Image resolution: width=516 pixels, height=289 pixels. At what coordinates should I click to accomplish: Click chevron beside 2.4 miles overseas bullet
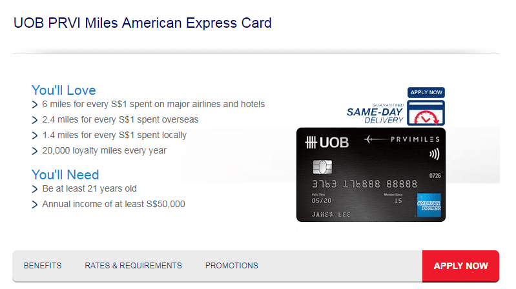coord(35,120)
